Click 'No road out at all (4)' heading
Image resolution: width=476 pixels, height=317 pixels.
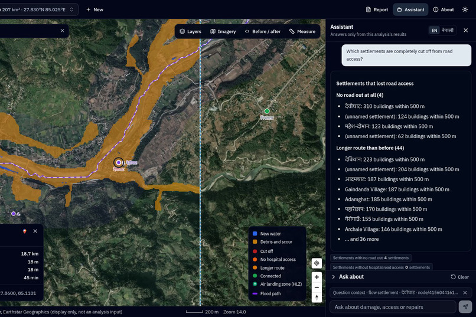pos(360,95)
